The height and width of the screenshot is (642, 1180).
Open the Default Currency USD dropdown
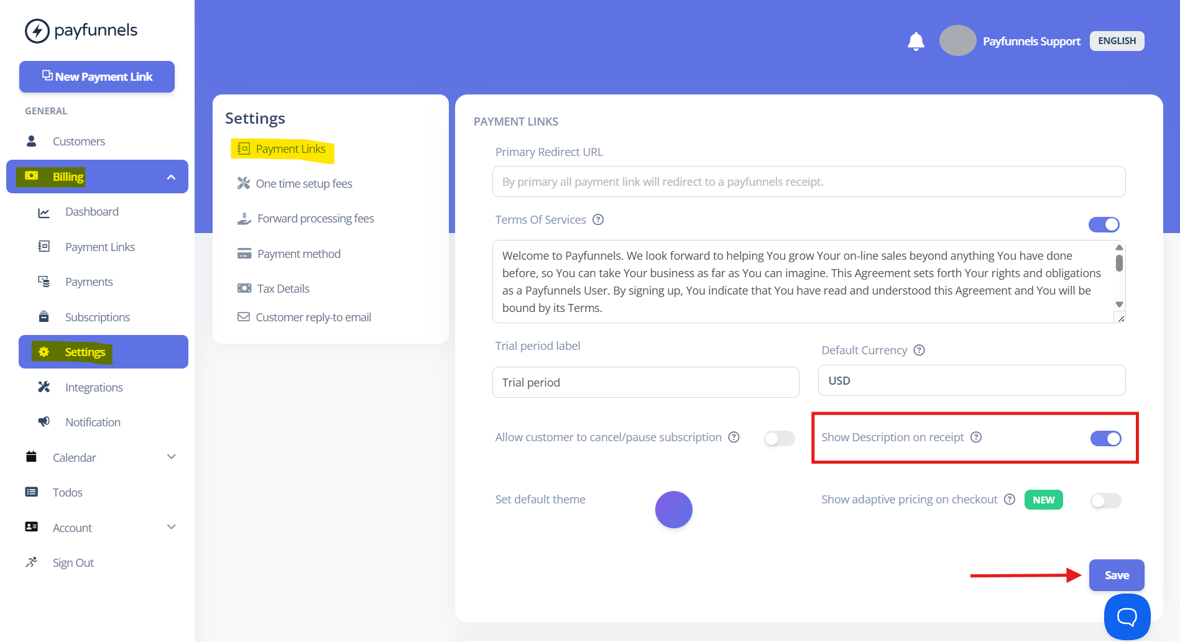[972, 380]
